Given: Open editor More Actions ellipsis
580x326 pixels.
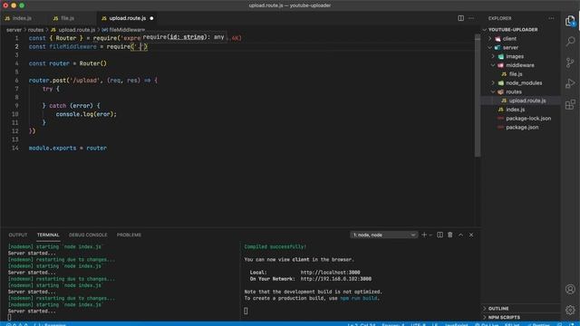Looking at the screenshot, I should pos(471,18).
